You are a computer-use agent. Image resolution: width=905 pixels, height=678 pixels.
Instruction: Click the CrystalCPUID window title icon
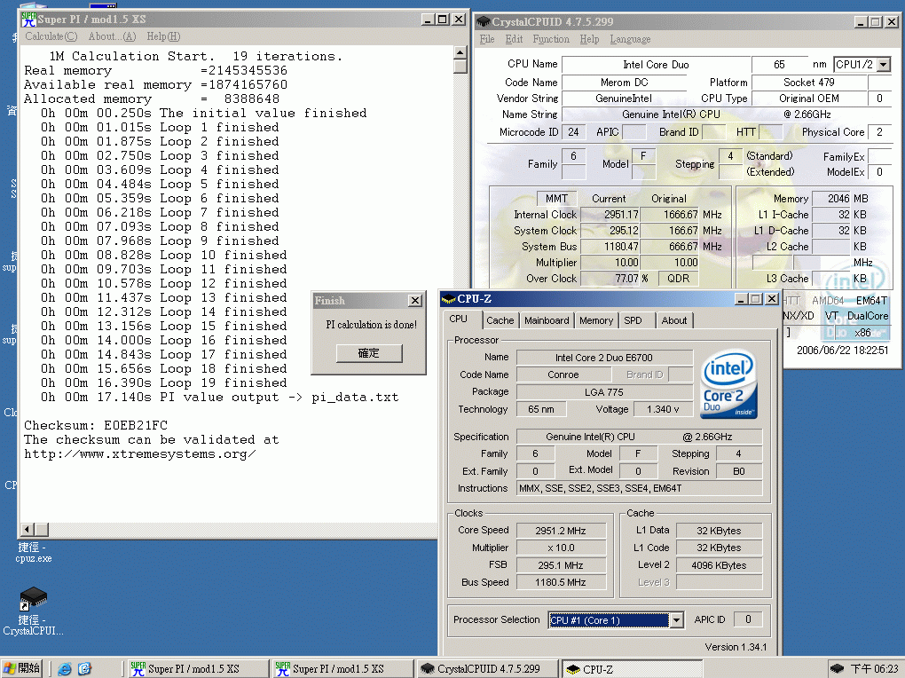click(482, 21)
